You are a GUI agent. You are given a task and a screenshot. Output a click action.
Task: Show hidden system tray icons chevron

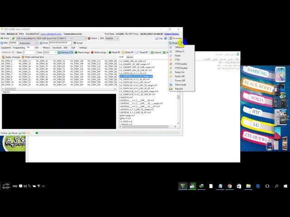43,186
